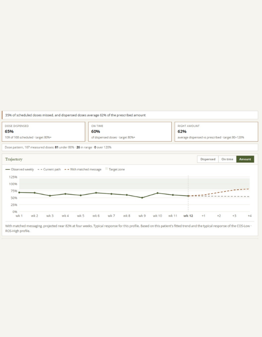Open the On Time 60% card
The height and width of the screenshot is (337, 262).
130,132
